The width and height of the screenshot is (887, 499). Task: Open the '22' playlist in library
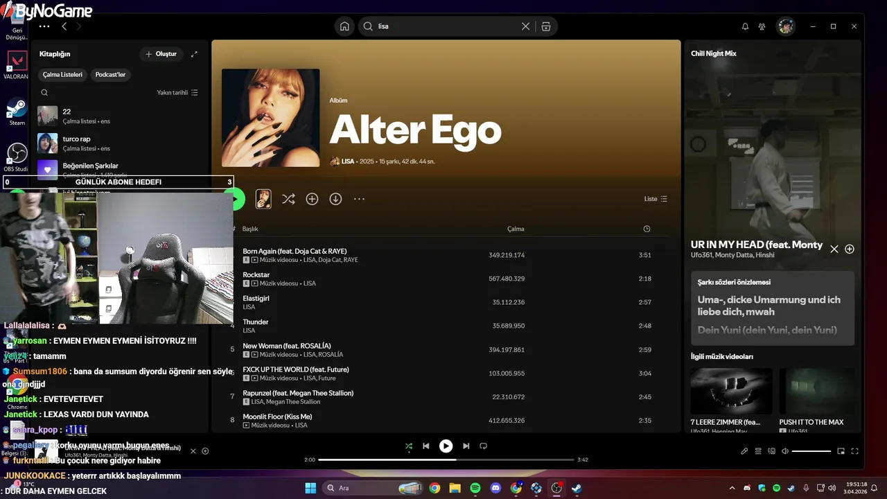(x=118, y=116)
